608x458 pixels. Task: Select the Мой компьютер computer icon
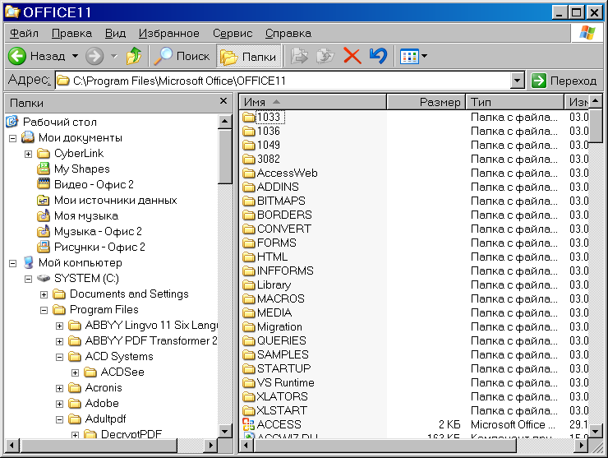point(28,262)
